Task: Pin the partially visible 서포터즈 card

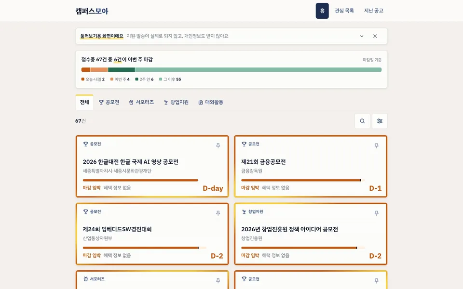Action: click(218, 281)
